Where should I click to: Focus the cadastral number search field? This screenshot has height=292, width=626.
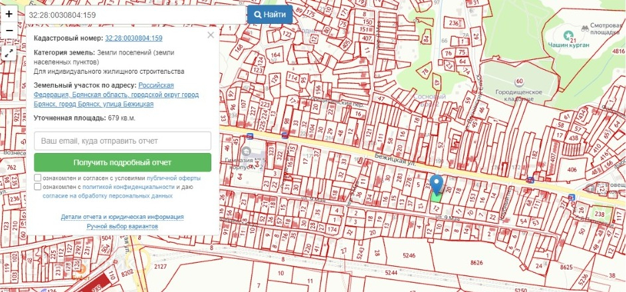coord(136,15)
